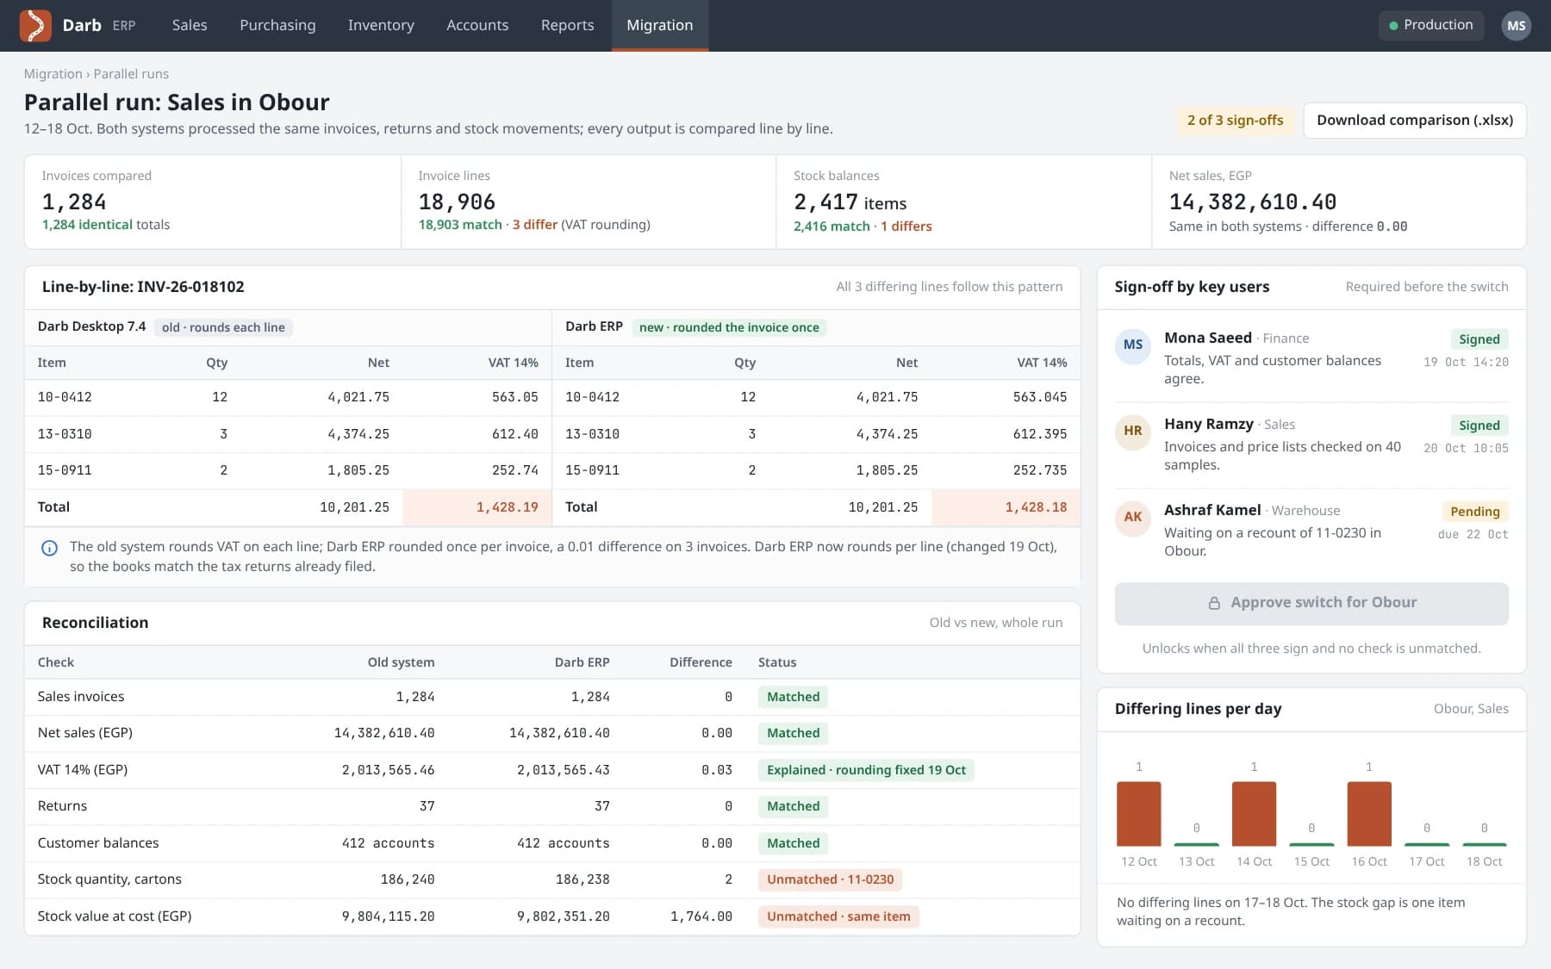Screen dimensions: 1551x969
Task: Click the 18 Oct chart label
Action: [x=1484, y=861]
